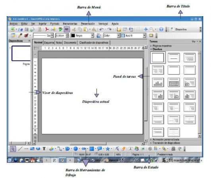Expand the Páginas maestras section

(x=161, y=46)
